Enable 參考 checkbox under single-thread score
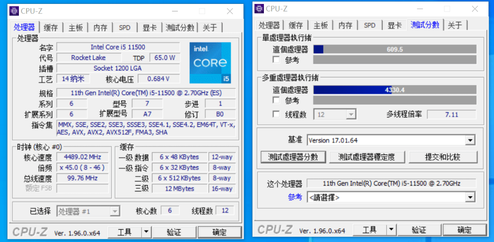The height and width of the screenshot is (242, 494). click(276, 60)
